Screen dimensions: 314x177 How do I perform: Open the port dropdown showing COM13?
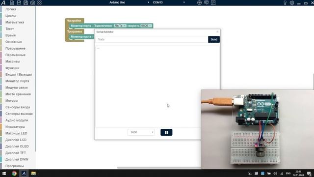[x=168, y=2]
